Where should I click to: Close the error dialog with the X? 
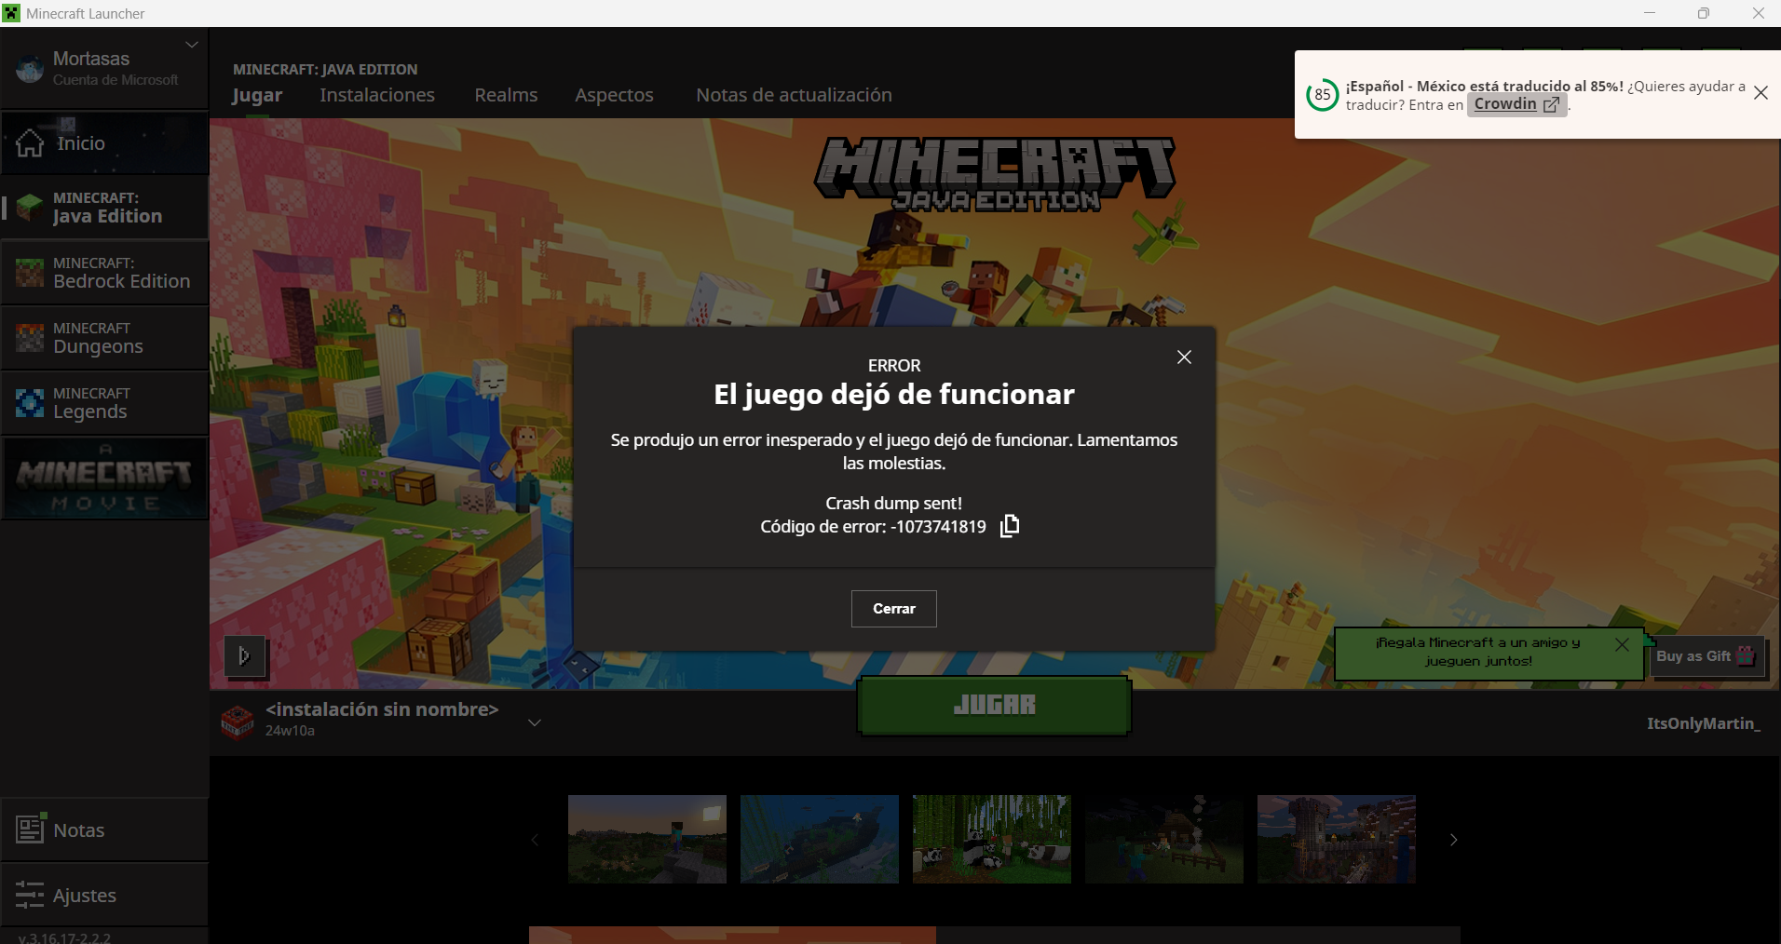click(1184, 357)
